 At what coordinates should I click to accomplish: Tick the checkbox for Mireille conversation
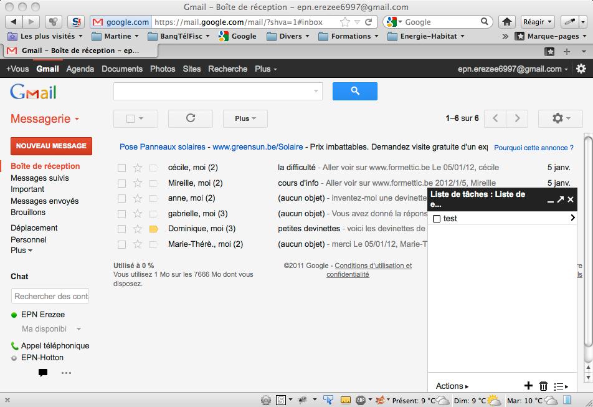coord(122,183)
